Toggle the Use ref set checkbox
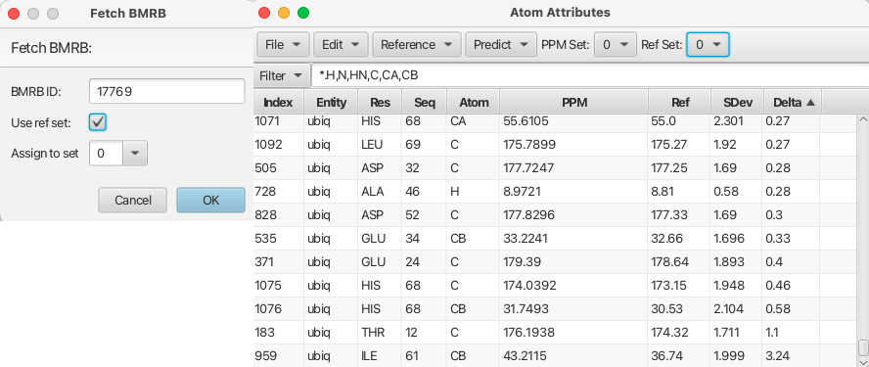Viewport: 869px width, 367px height. point(98,122)
